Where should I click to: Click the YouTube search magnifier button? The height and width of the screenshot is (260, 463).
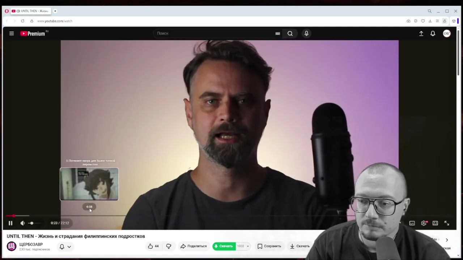tap(290, 34)
